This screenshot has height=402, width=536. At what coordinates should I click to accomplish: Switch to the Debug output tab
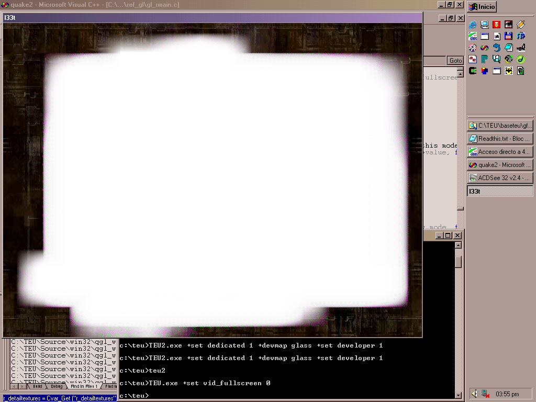(x=57, y=387)
